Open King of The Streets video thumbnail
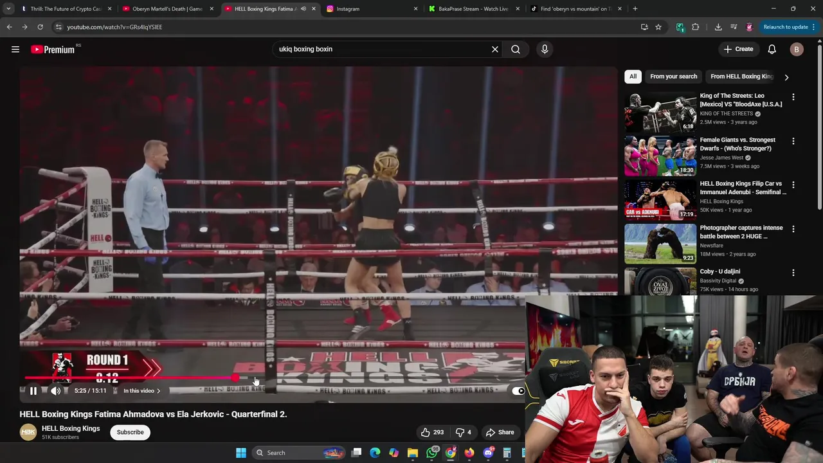 tap(660, 112)
